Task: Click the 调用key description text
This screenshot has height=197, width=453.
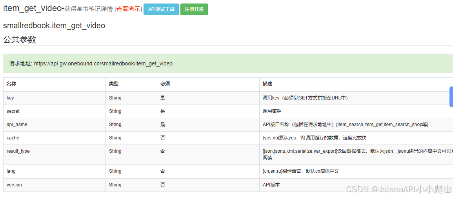Action: tap(306, 98)
